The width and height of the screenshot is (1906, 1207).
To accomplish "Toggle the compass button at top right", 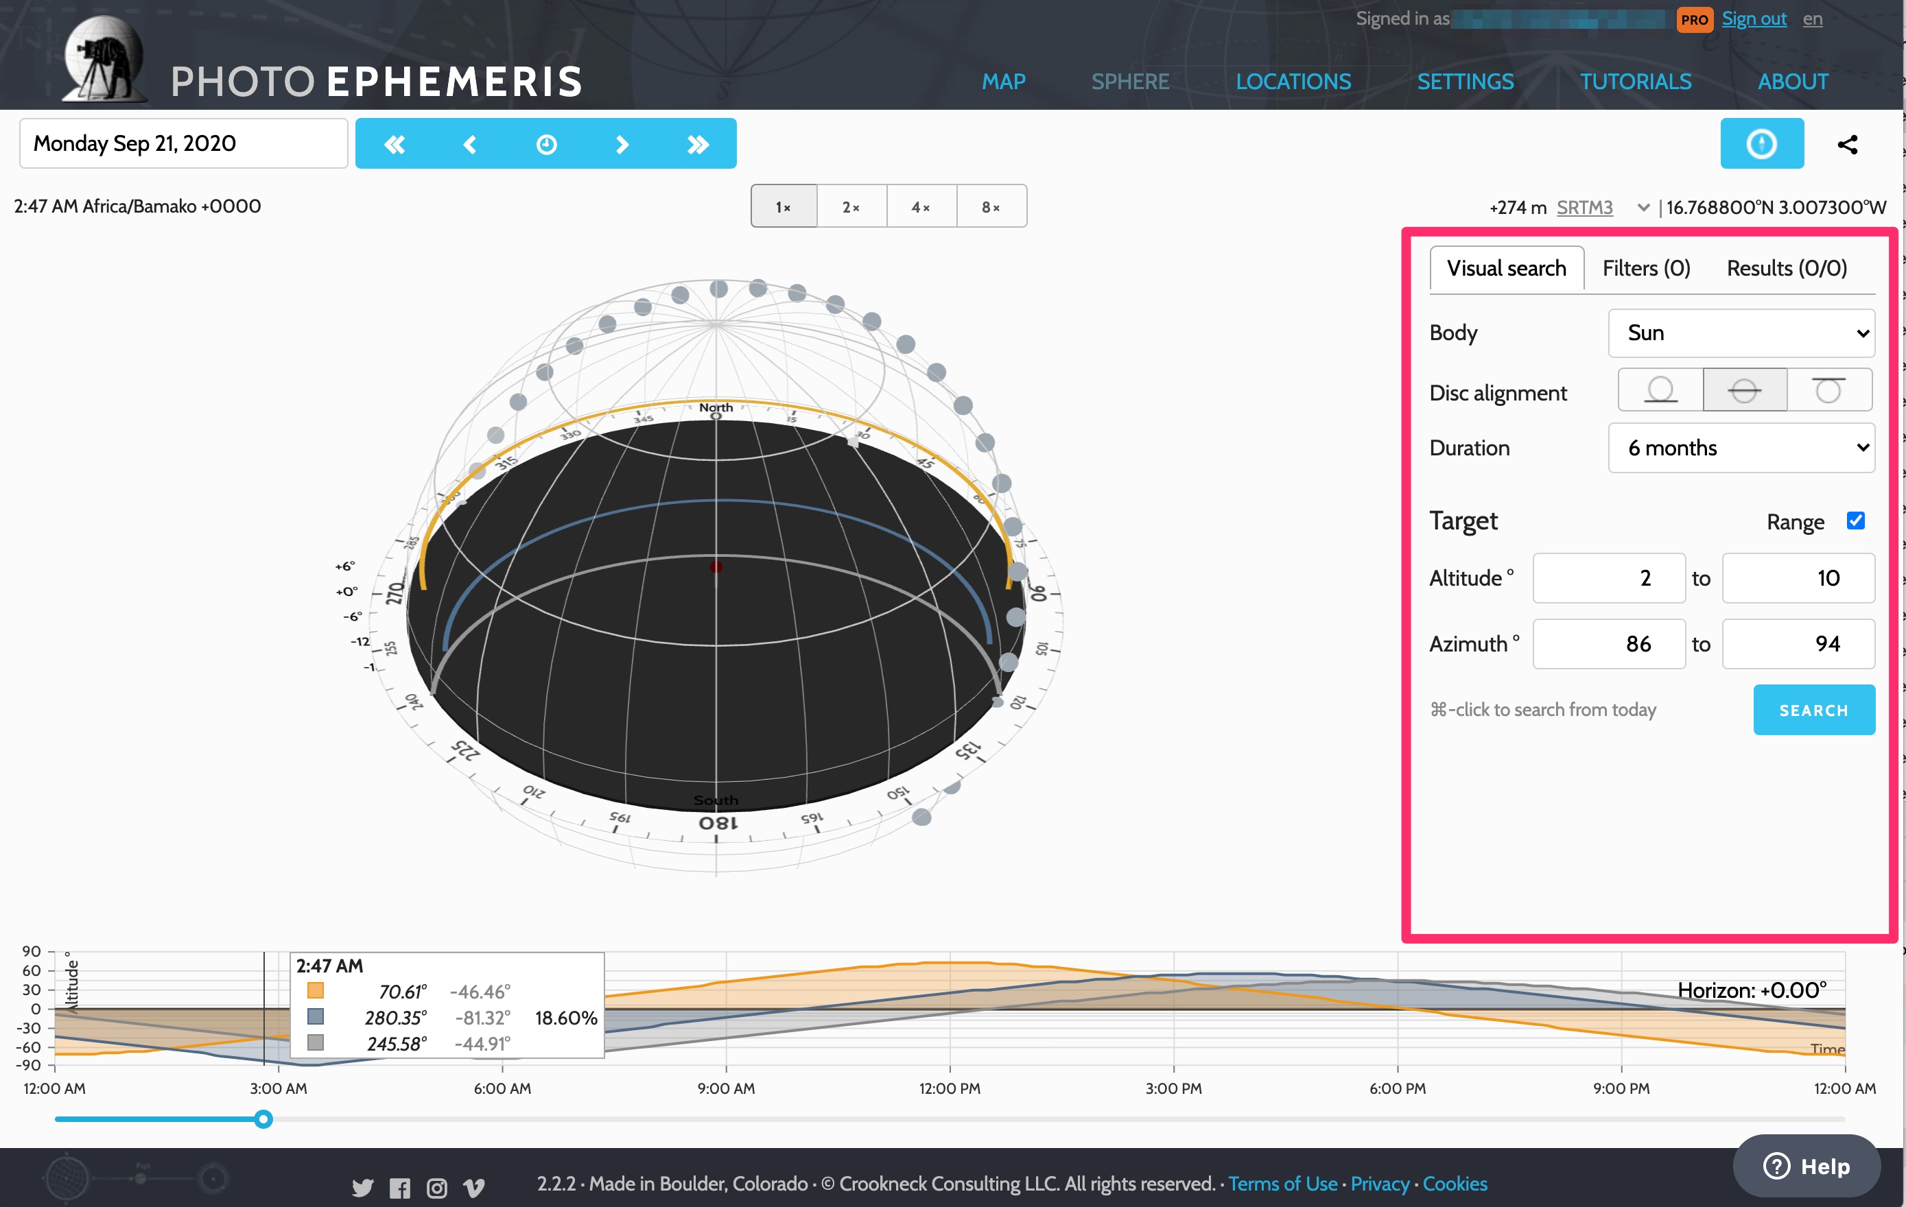I will pyautogui.click(x=1761, y=144).
